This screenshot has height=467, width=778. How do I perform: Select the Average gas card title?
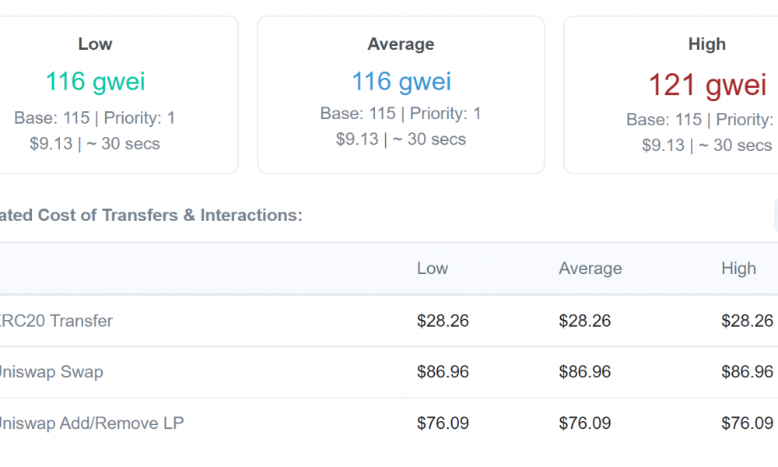coord(401,44)
